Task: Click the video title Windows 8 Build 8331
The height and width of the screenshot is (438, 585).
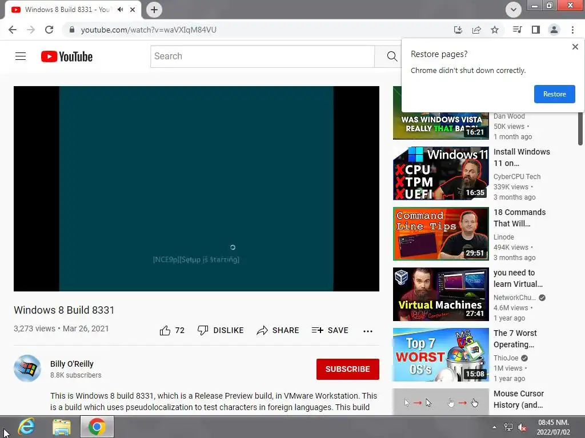Action: coord(64,310)
